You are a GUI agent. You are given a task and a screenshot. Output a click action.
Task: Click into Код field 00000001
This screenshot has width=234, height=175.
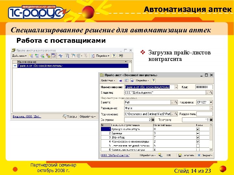pyautogui.click(x=204, y=87)
